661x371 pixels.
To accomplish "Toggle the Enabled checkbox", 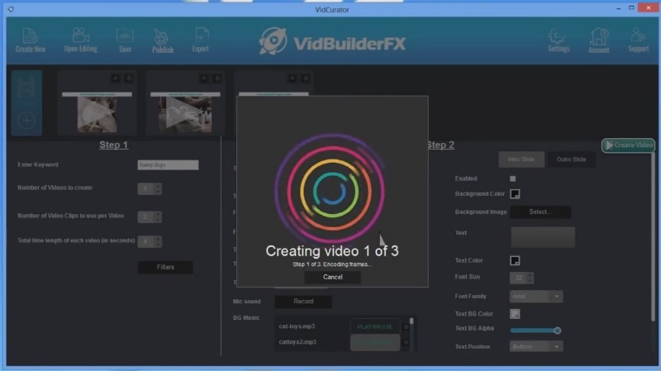I will (x=512, y=178).
